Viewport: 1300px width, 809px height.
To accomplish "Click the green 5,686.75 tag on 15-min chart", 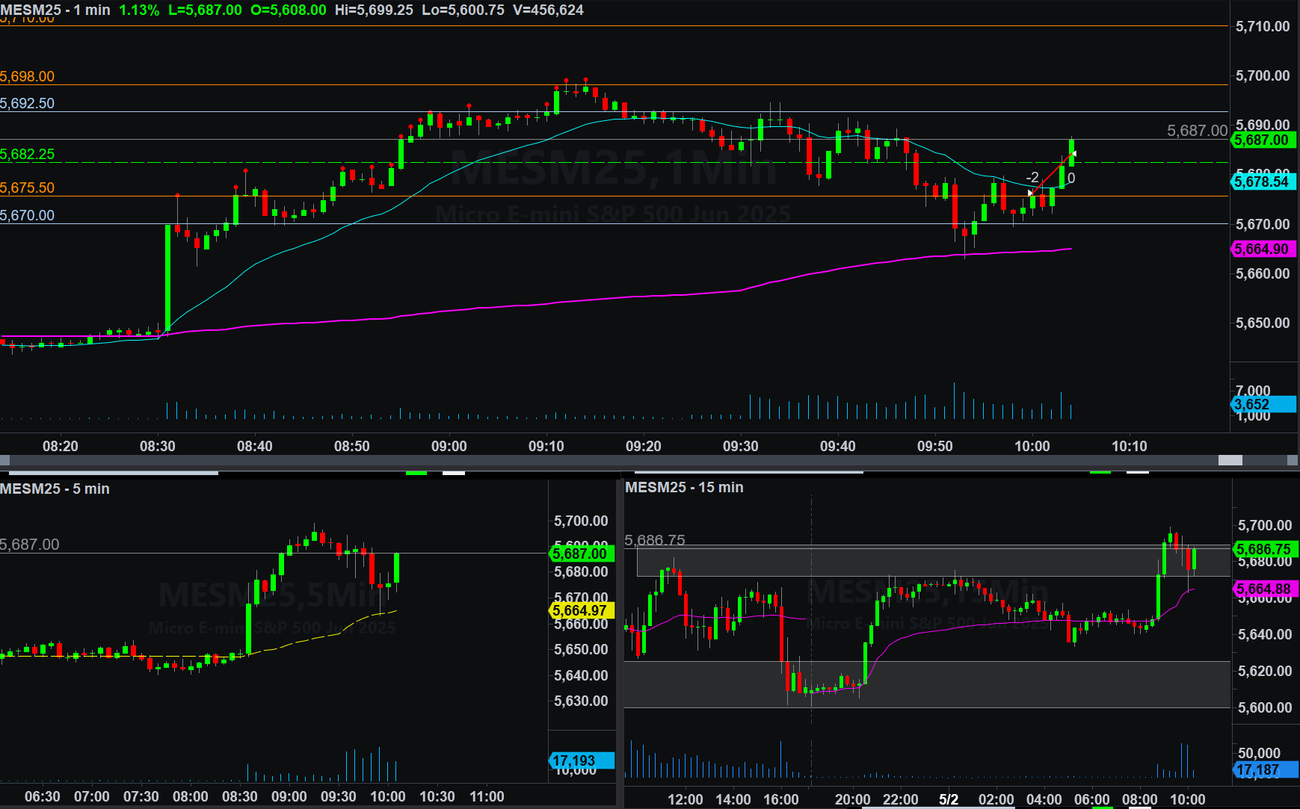I will click(1264, 550).
